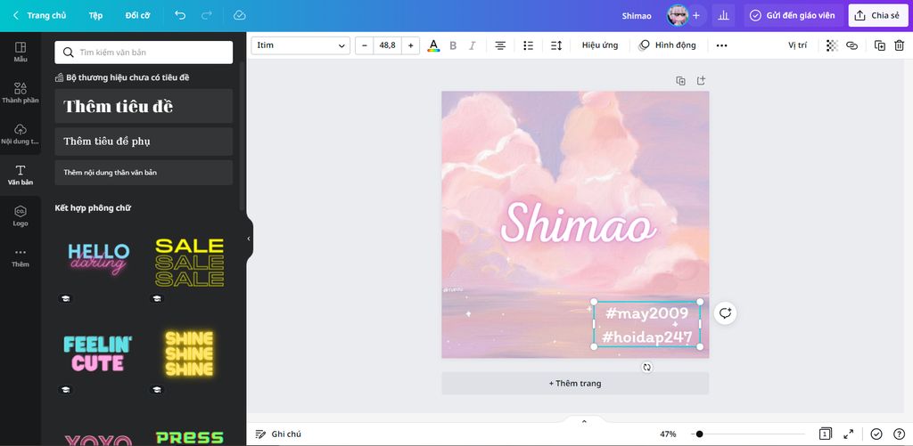Select FEELIN' CUTE font combination
The width and height of the screenshot is (913, 446).
tap(98, 353)
